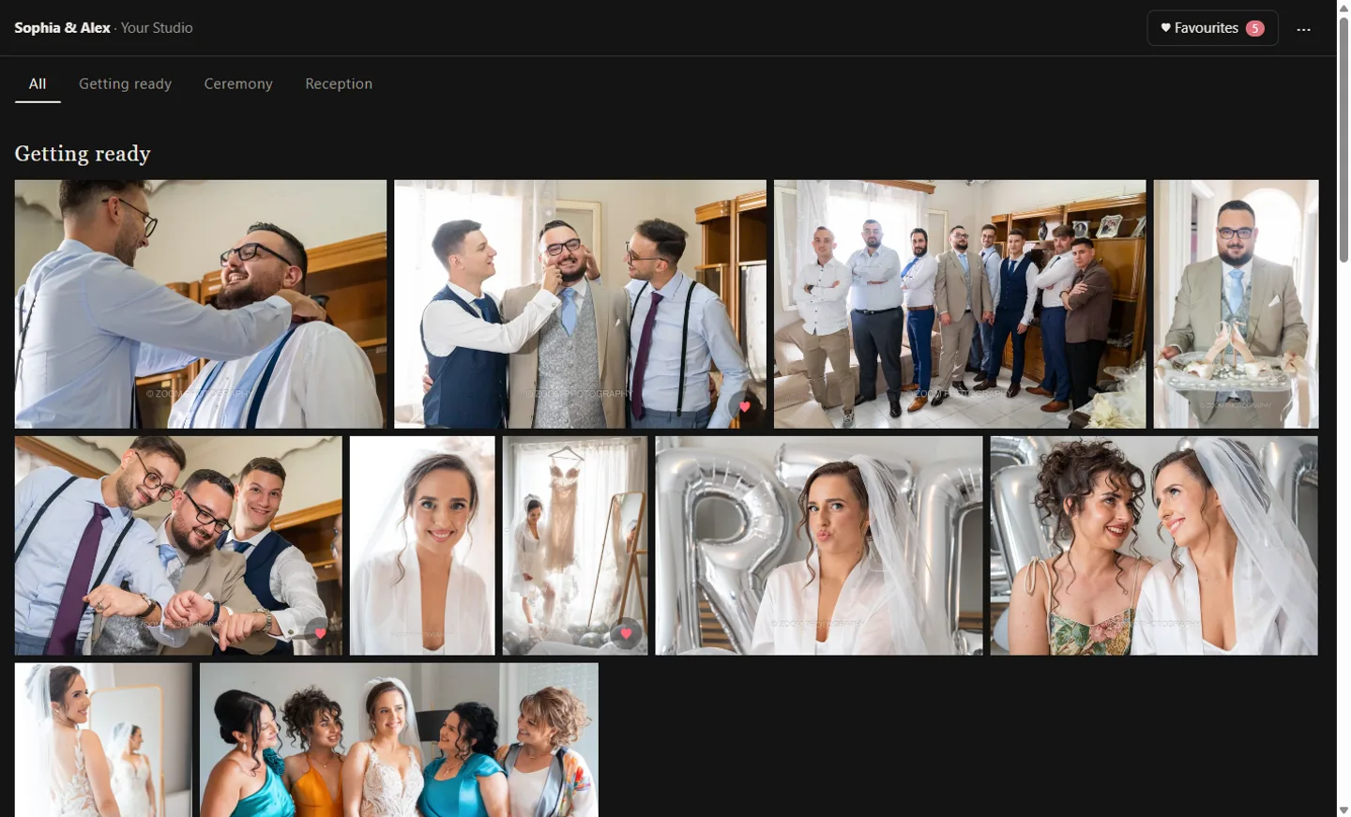
Task: Open photo of bride pouting near silver balloon
Action: tap(819, 545)
